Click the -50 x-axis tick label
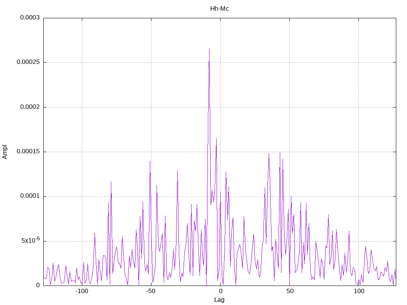This screenshot has width=407, height=305. point(151,291)
